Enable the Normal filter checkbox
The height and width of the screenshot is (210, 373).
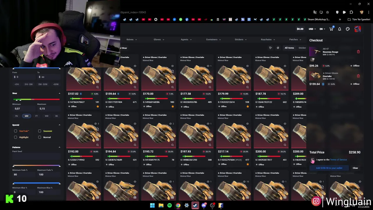(x=40, y=137)
